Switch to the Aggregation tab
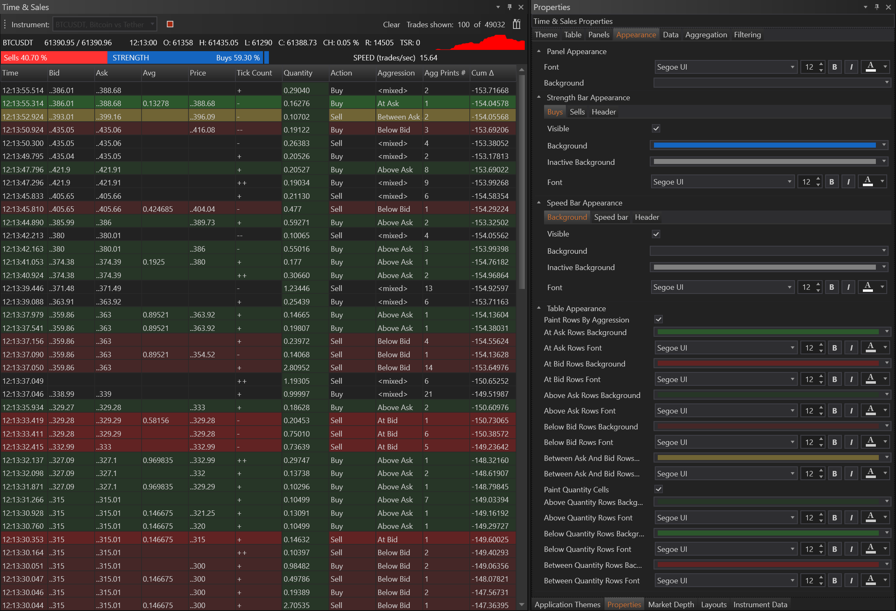The height and width of the screenshot is (611, 896). click(x=706, y=35)
